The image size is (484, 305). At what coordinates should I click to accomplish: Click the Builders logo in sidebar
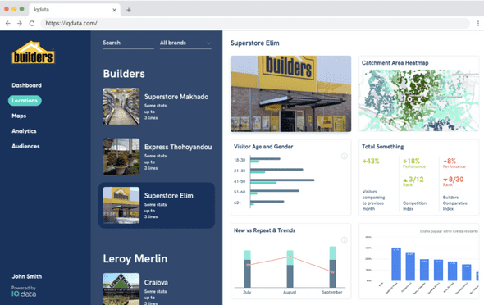point(33,52)
